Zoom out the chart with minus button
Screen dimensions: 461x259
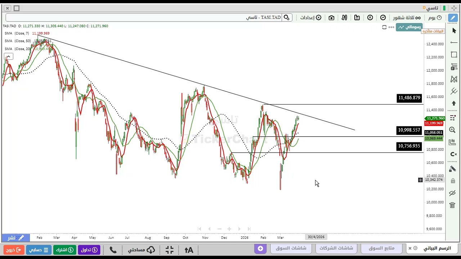click(x=219, y=229)
